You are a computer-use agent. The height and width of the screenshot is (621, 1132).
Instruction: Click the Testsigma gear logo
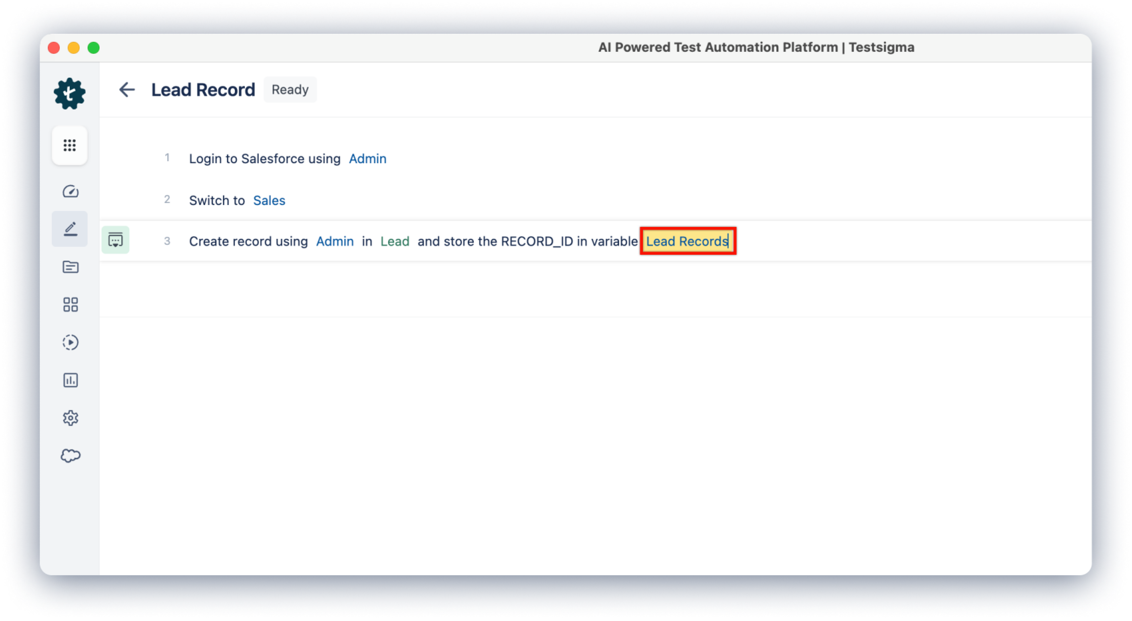click(69, 94)
